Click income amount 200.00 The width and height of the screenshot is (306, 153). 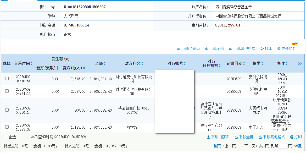[80, 110]
